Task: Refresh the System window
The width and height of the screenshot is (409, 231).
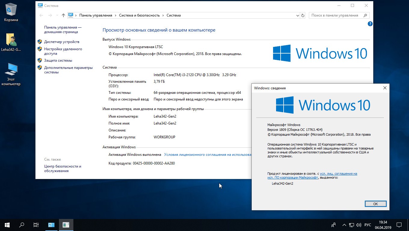Action: (303, 15)
